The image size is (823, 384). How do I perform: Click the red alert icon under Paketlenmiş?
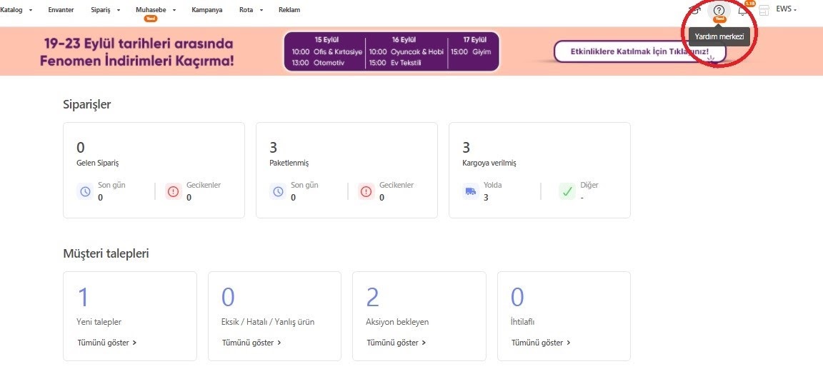[x=366, y=191]
